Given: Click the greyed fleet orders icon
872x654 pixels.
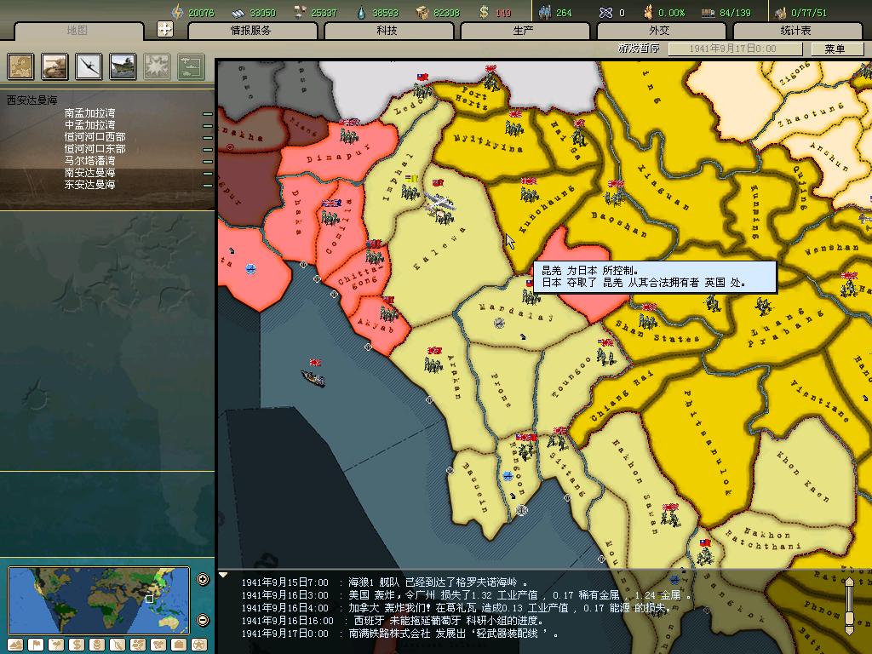Looking at the screenshot, I should click(x=191, y=66).
